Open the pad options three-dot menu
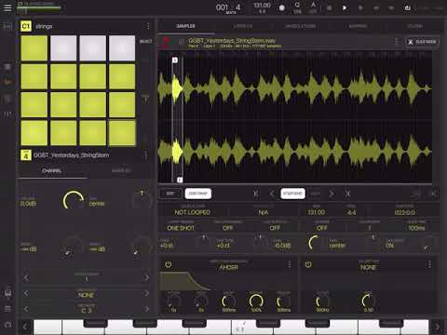 [145, 155]
